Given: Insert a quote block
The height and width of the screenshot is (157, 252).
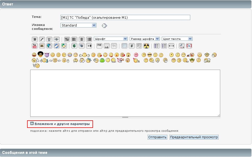Looking at the screenshot, I should tap(139, 46).
